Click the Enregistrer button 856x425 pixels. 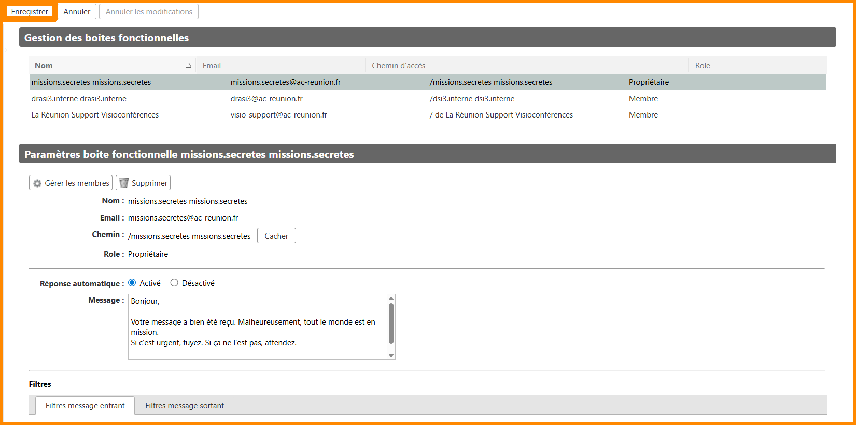pyautogui.click(x=30, y=12)
